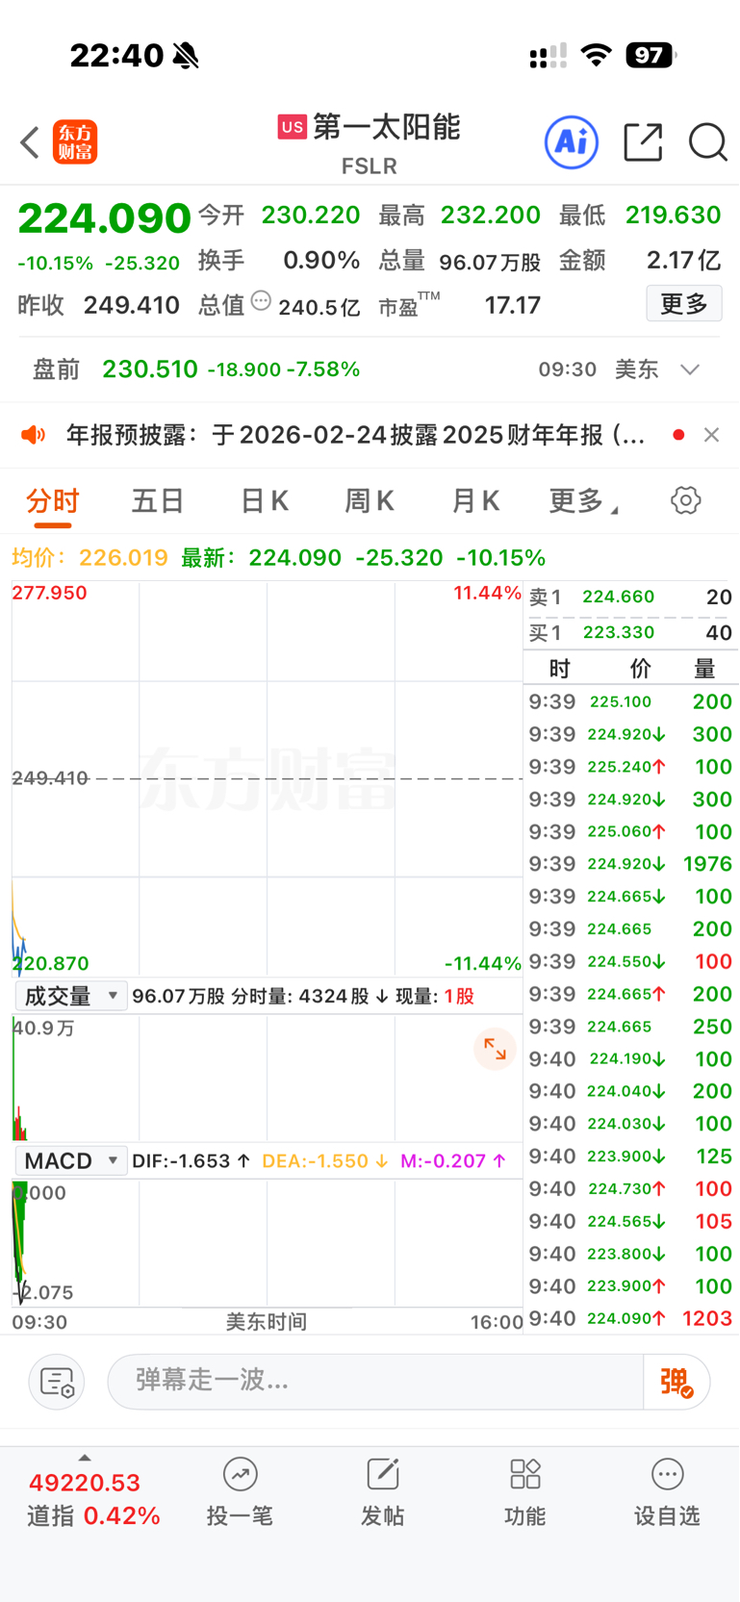The width and height of the screenshot is (740, 1602).
Task: Open the MACD indicator dropdown
Action: click(71, 1161)
